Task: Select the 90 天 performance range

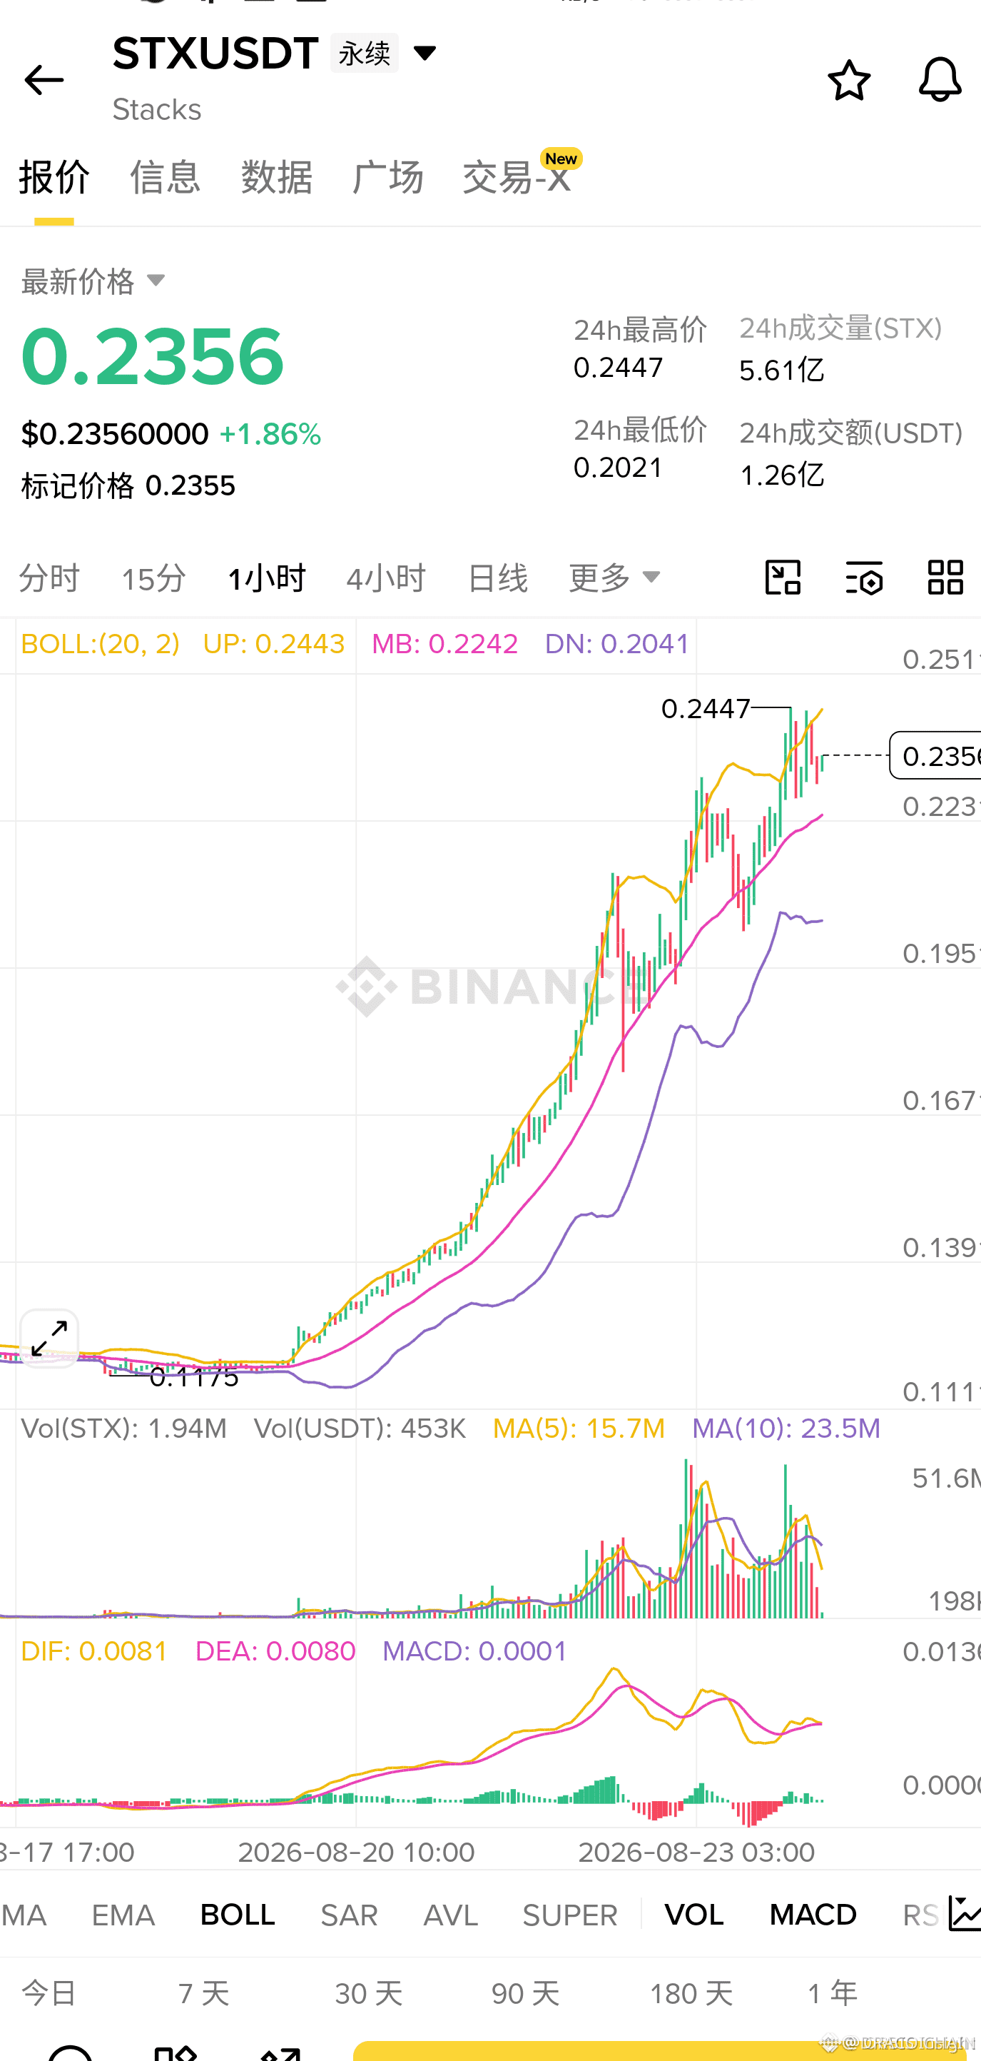Action: pyautogui.click(x=525, y=1993)
